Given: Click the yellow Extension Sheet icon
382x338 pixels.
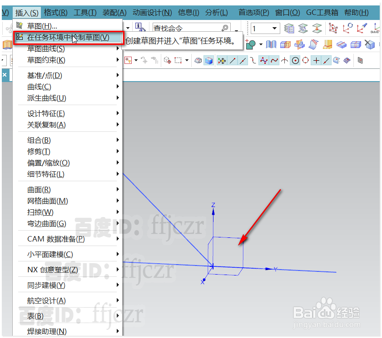Looking at the screenshot, I should point(327,44).
